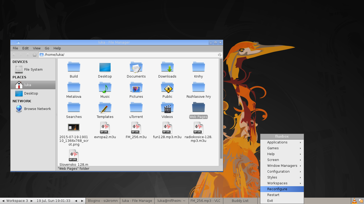364x204 pixels.
Task: Expand the Workspaces submenu
Action: click(x=282, y=183)
